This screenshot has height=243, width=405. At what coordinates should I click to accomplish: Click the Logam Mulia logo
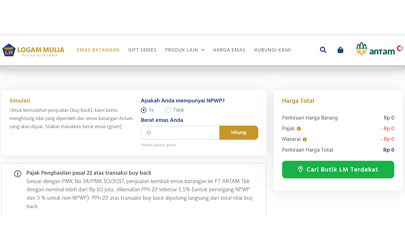pyautogui.click(x=9, y=50)
